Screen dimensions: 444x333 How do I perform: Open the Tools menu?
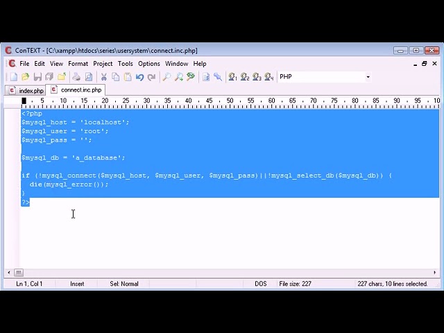coord(125,63)
